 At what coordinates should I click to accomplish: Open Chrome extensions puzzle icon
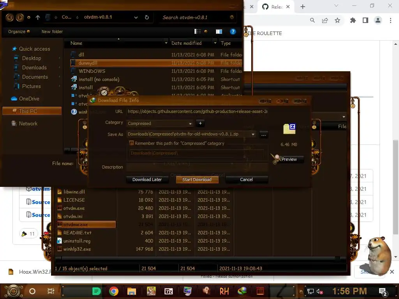pyautogui.click(x=353, y=20)
